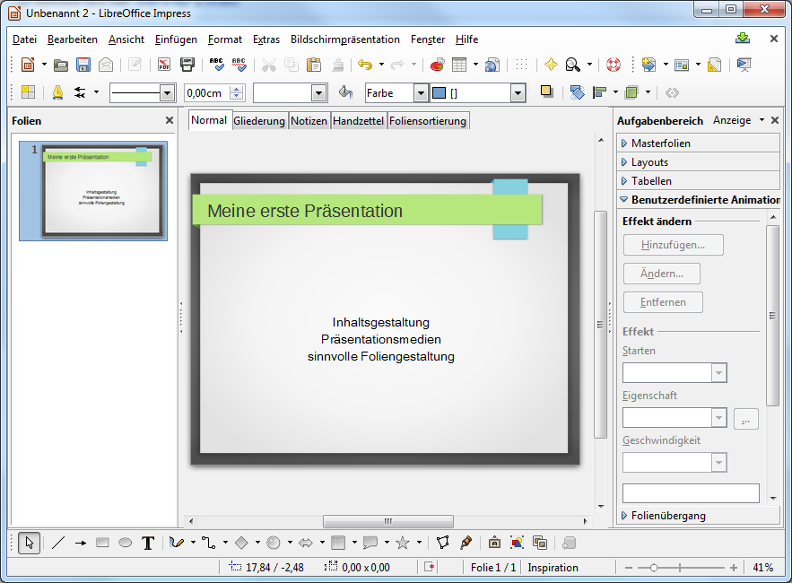This screenshot has height=583, width=792.
Task: Expand the Folienübergang panel
Action: (667, 516)
